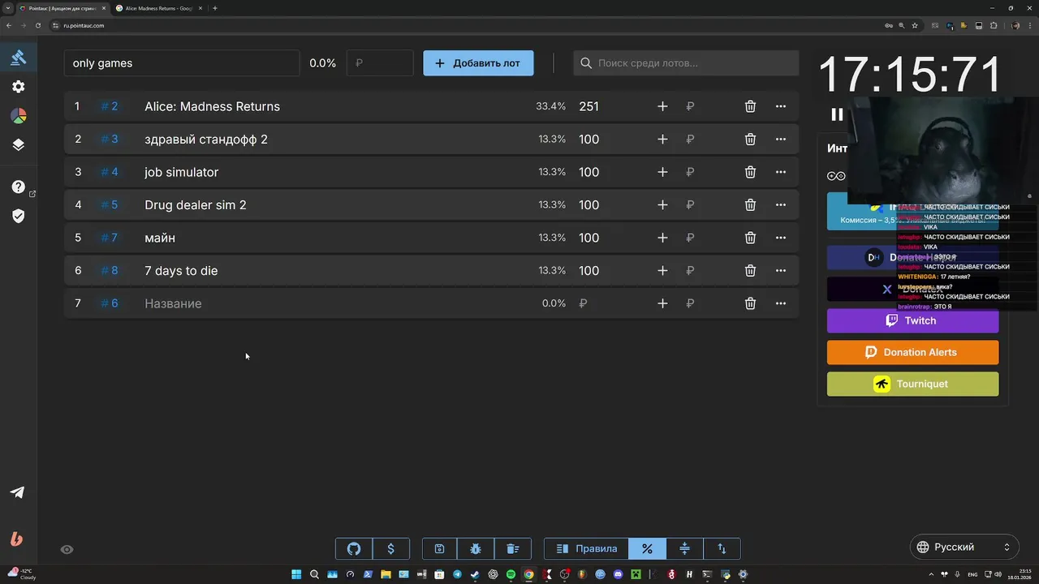Open more options for майн

(x=780, y=238)
